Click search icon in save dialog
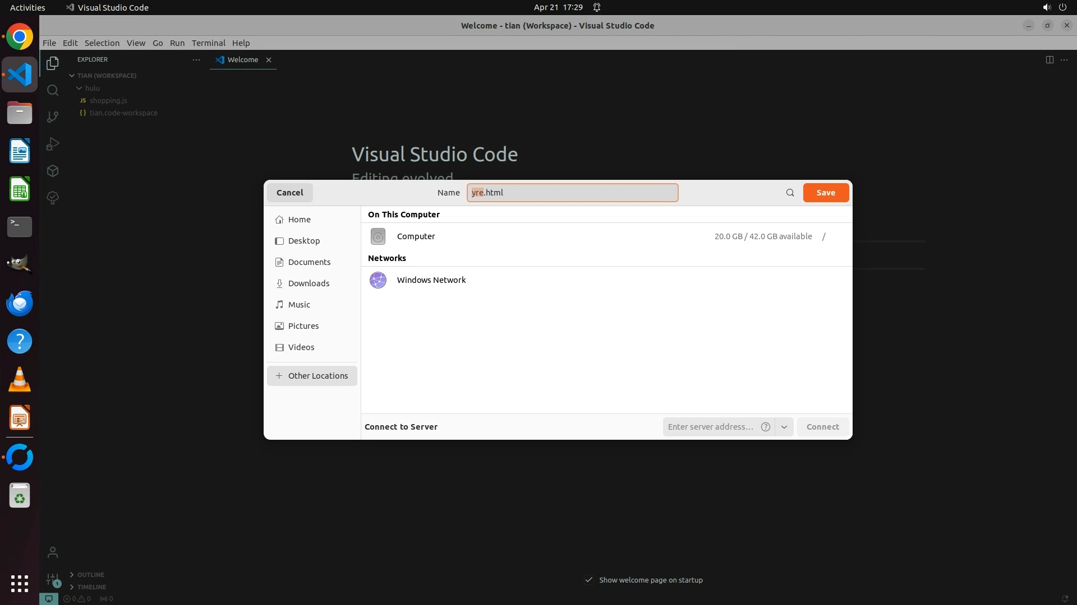This screenshot has width=1077, height=605. click(x=790, y=193)
